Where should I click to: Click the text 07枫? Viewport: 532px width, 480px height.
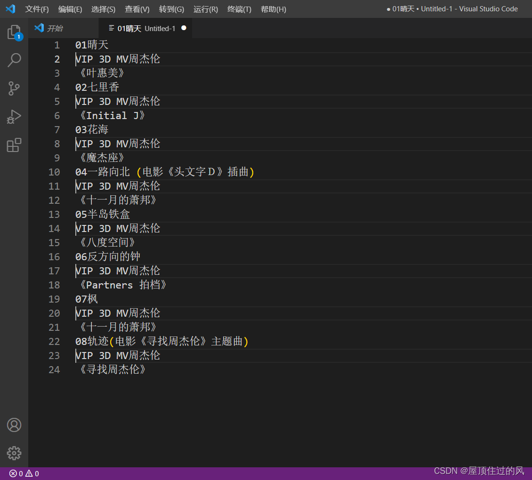87,299
